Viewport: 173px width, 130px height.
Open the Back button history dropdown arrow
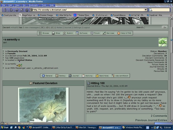7,11
